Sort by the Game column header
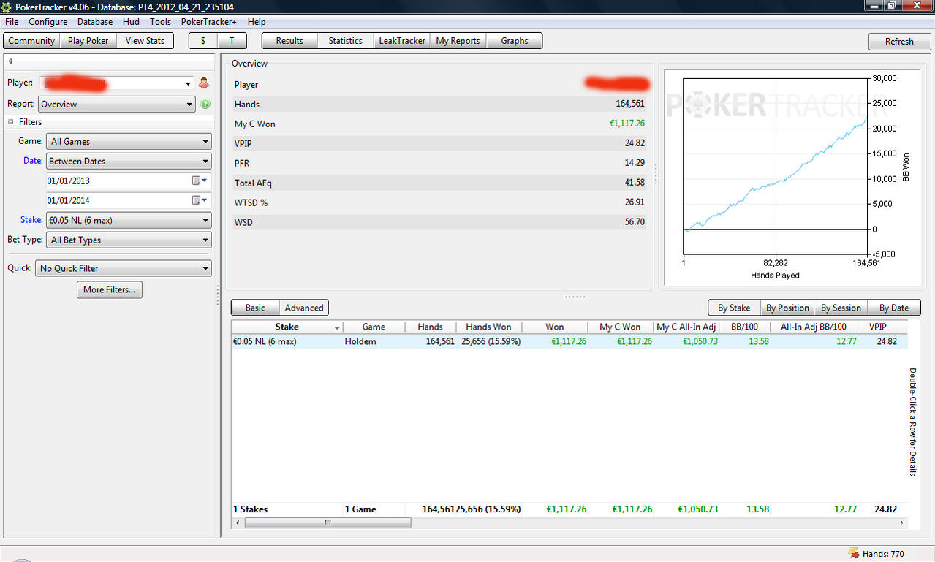Viewport: 935px width, 562px height. pos(374,327)
